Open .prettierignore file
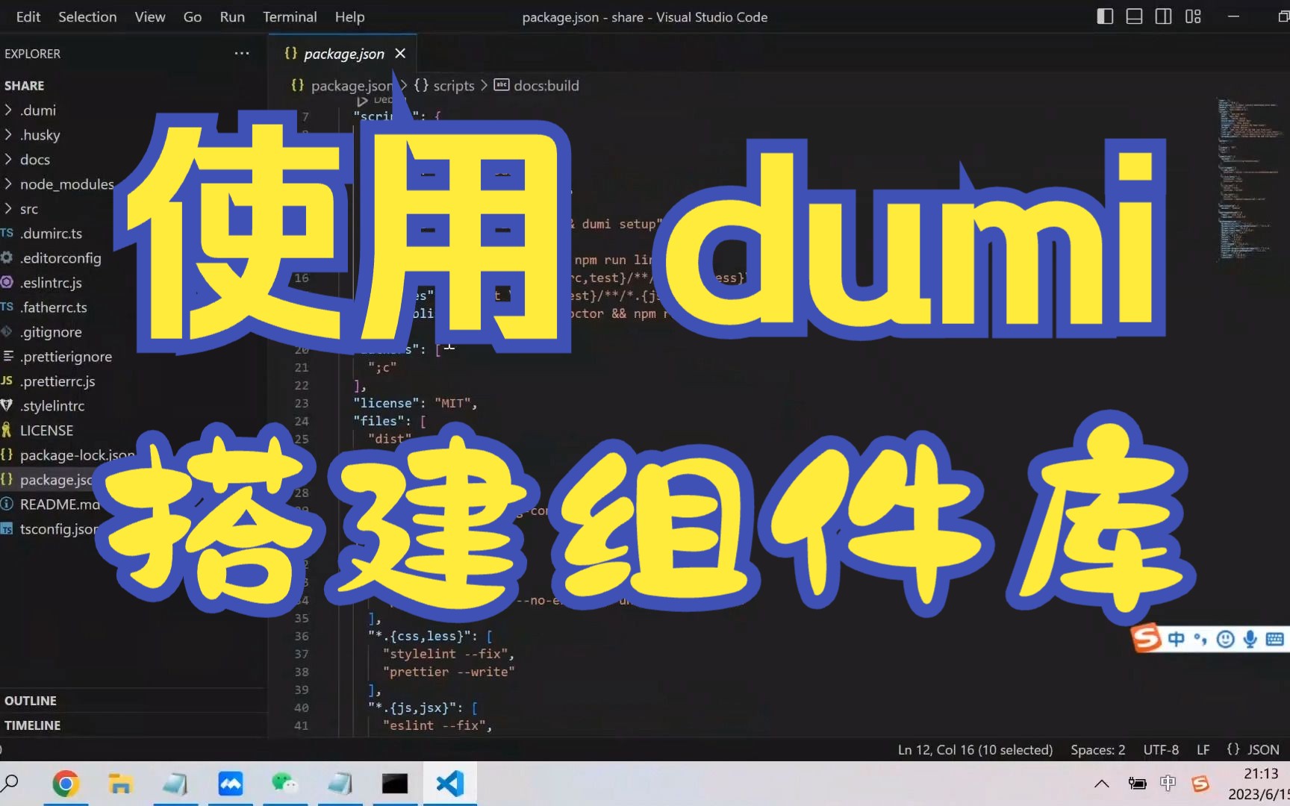 pos(67,356)
